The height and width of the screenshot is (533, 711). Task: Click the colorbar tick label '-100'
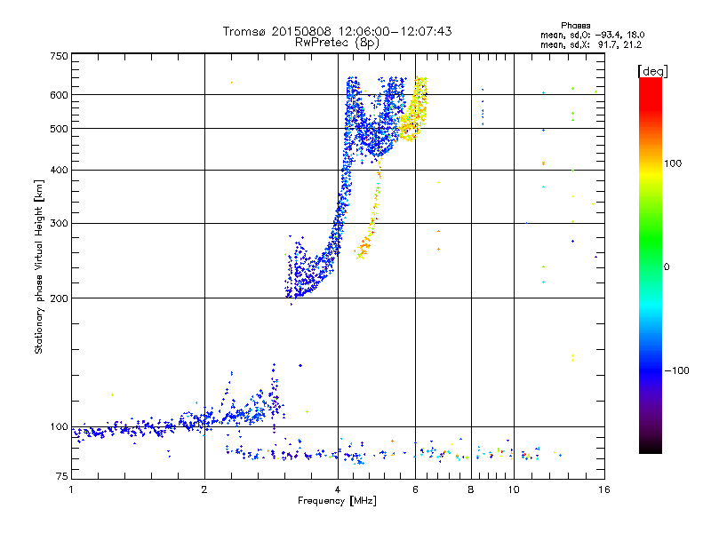point(676,370)
